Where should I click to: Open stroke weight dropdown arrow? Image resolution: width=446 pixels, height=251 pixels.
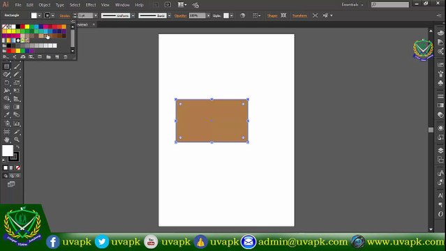96,15
